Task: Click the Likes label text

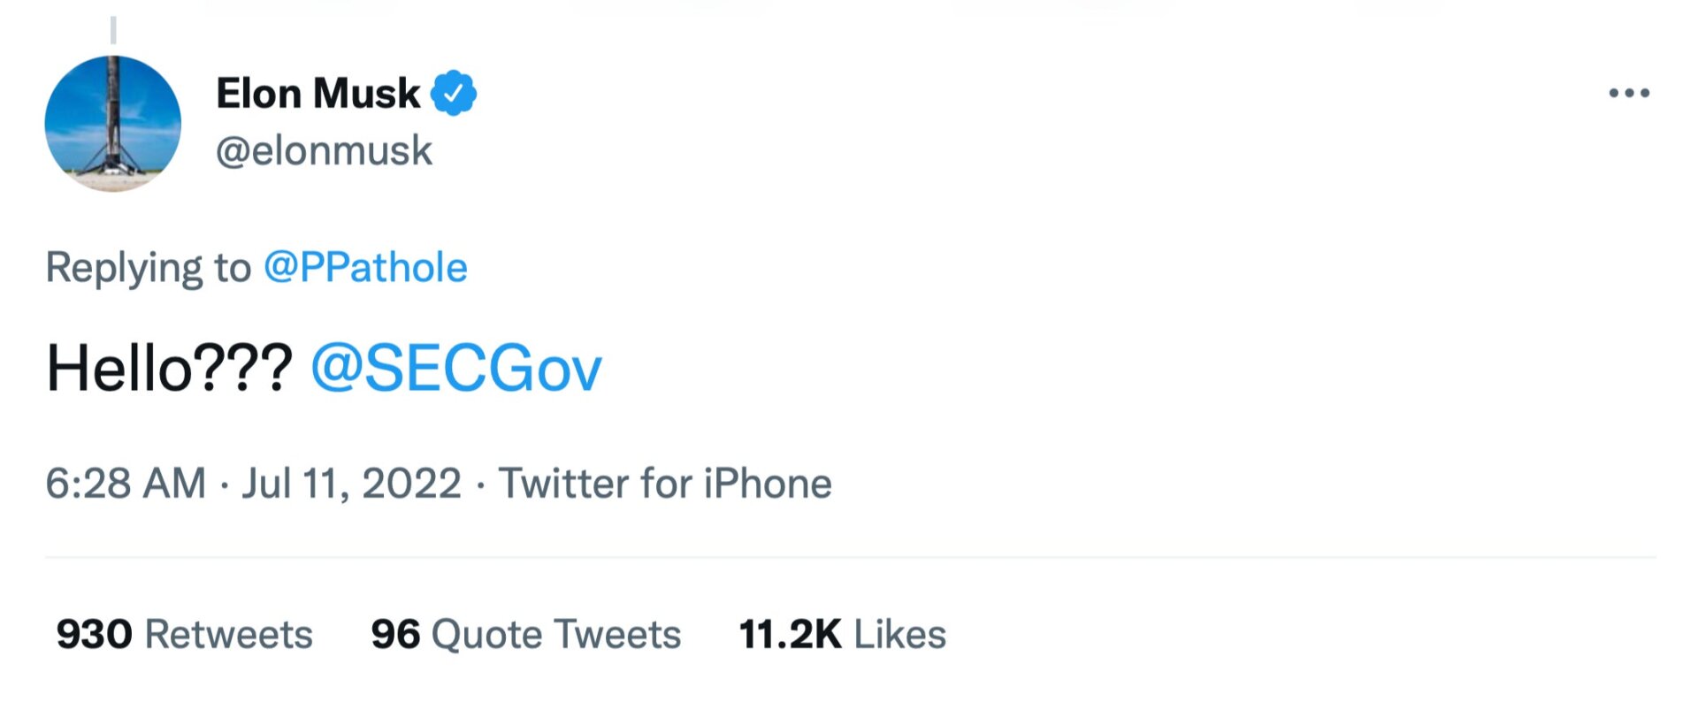Action: coord(900,633)
